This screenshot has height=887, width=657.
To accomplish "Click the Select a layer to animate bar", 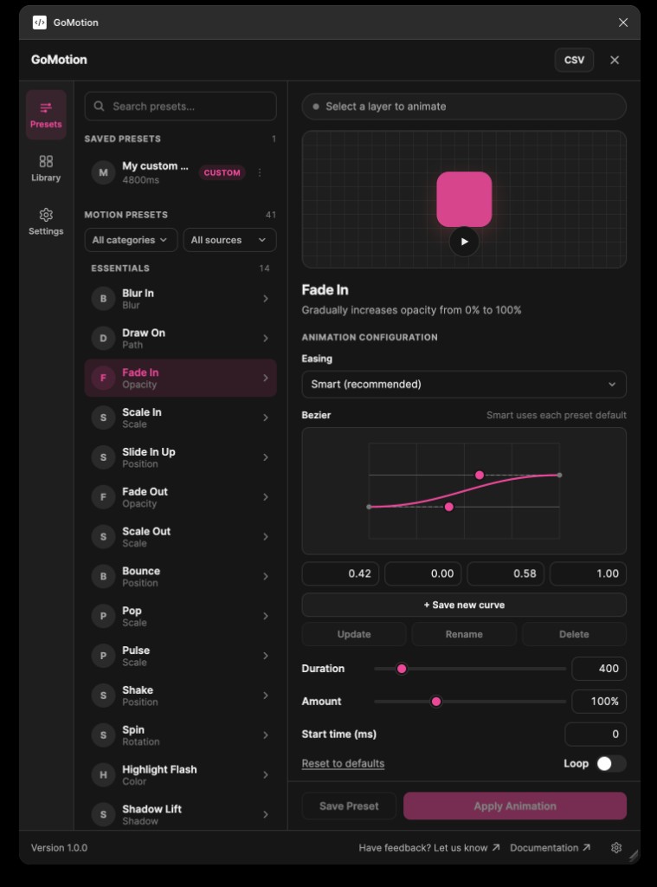I will pyautogui.click(x=464, y=107).
